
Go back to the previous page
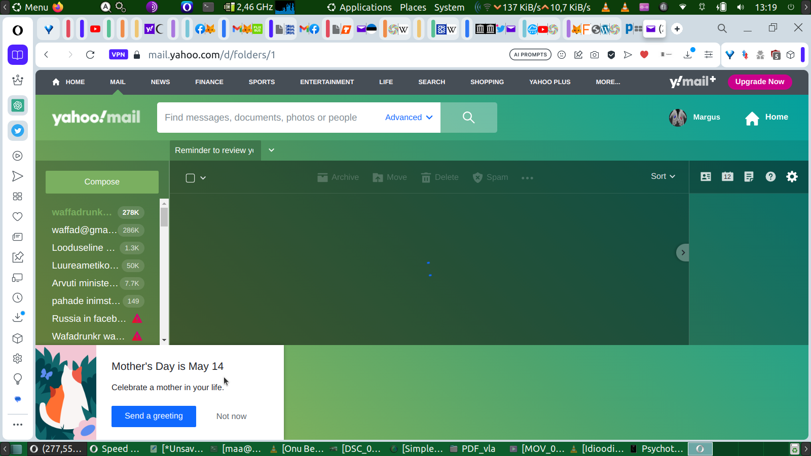point(46,55)
